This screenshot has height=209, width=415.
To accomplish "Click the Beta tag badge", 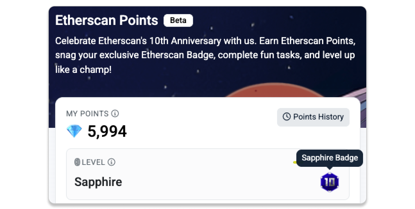I will (x=178, y=20).
